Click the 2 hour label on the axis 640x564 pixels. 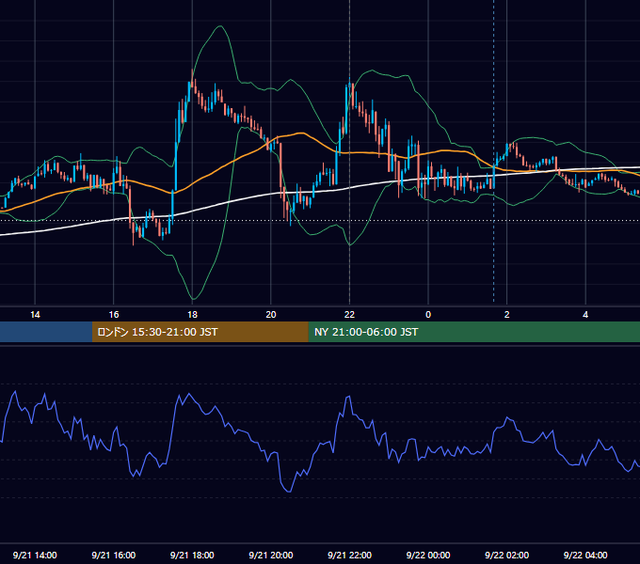507,315
